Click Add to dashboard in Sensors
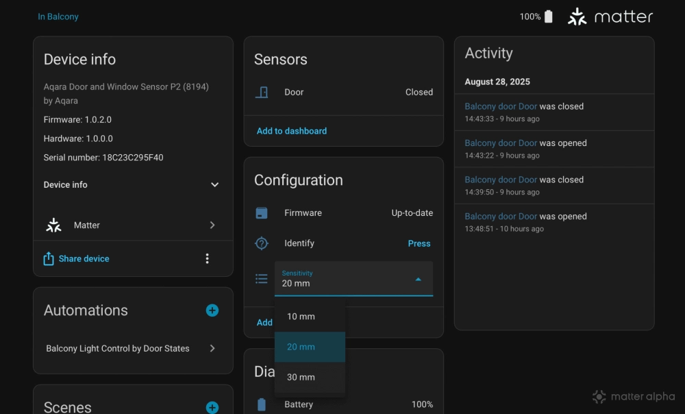 (292, 131)
